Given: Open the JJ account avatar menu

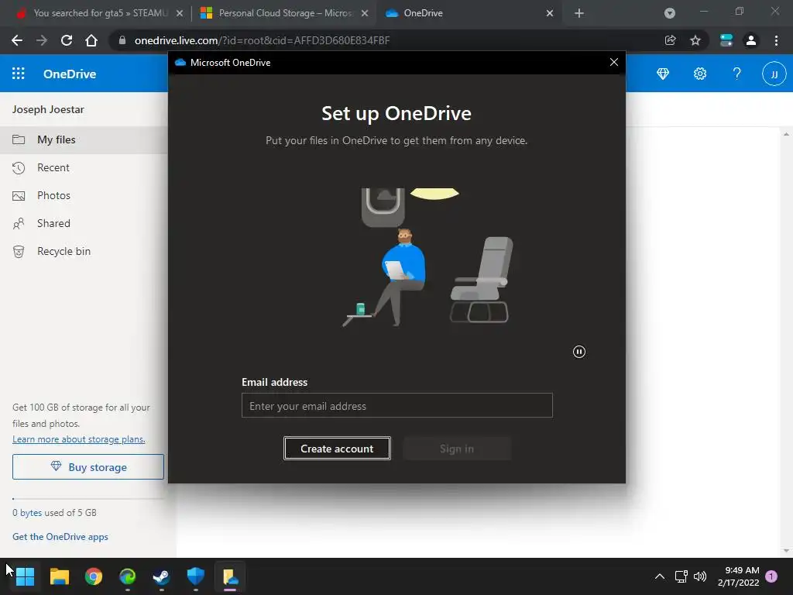Looking at the screenshot, I should 774,74.
